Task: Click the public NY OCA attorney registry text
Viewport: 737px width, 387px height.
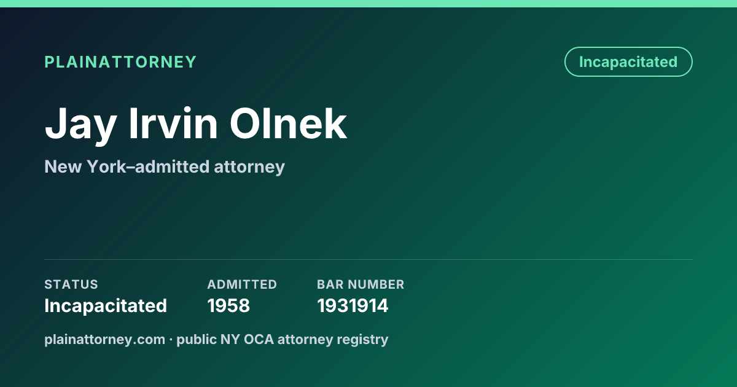Action: [x=283, y=339]
